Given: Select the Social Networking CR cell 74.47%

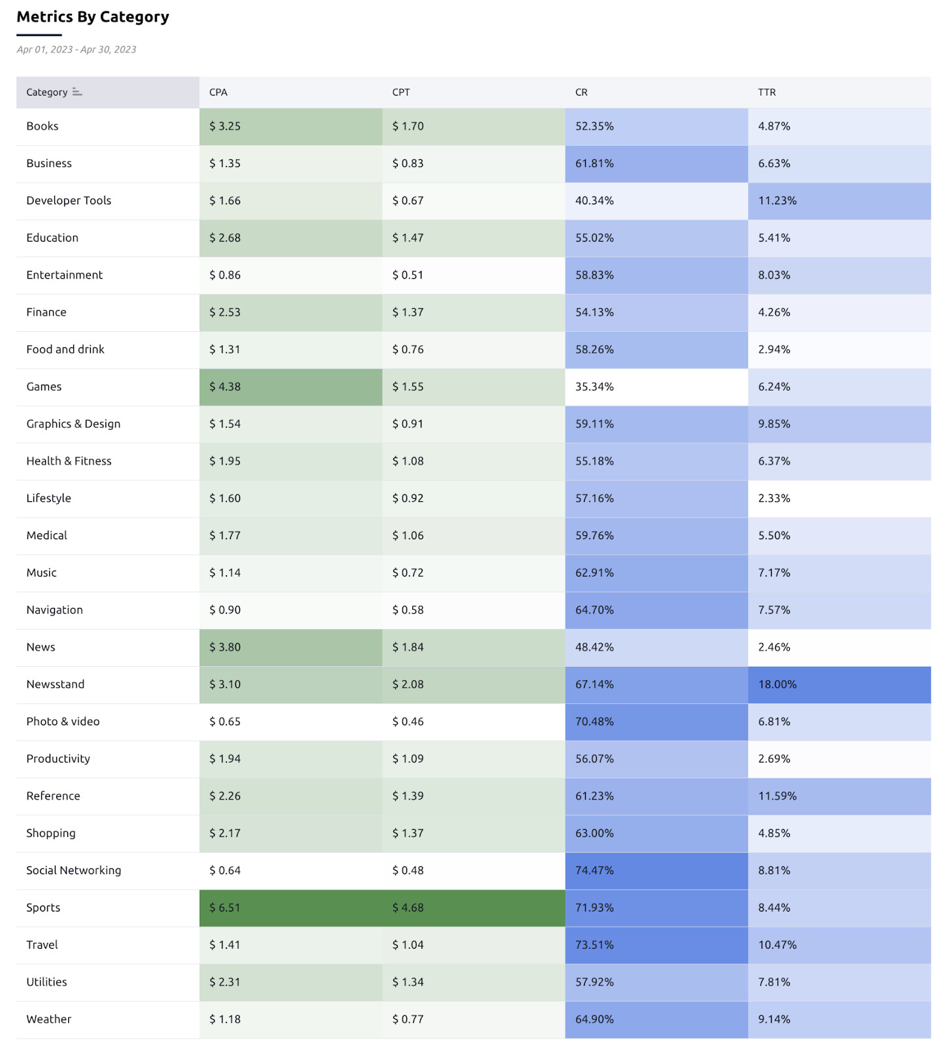Looking at the screenshot, I should 595,870.
